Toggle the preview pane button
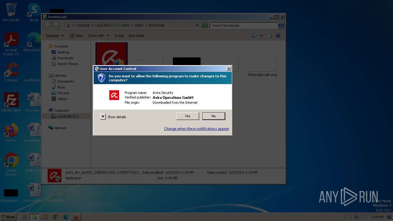This screenshot has width=393, height=221. coord(269,36)
